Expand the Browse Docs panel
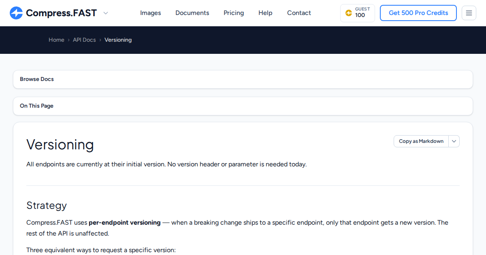 [x=243, y=79]
